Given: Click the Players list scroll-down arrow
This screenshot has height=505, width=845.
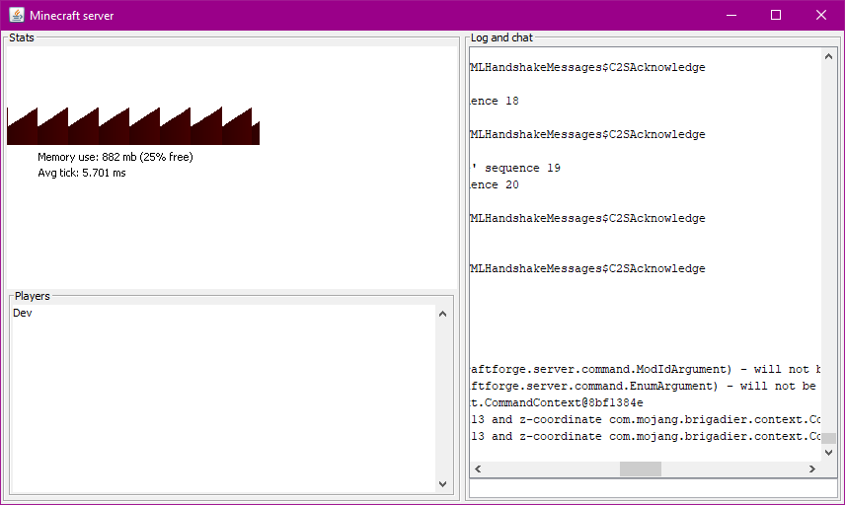Looking at the screenshot, I should tap(442, 484).
